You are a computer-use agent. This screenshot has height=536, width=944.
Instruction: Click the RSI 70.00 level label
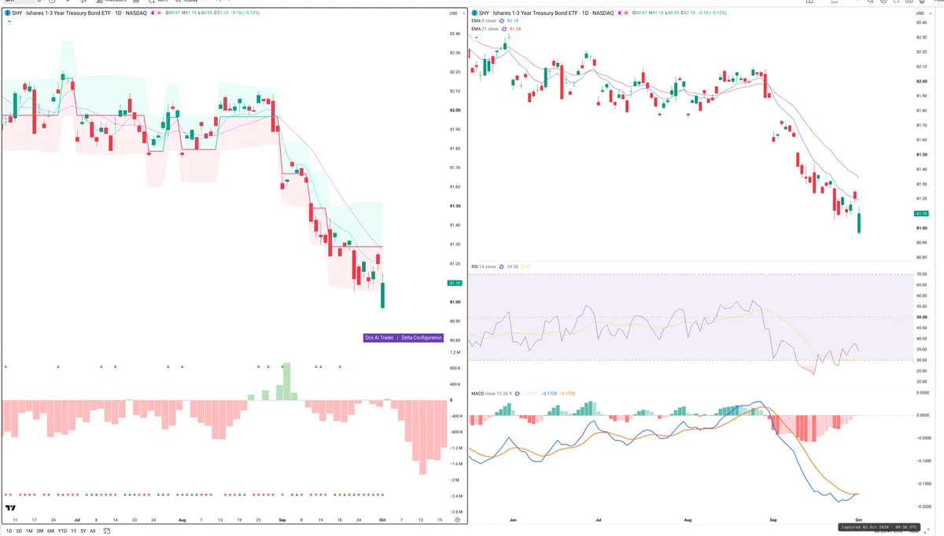(921, 274)
